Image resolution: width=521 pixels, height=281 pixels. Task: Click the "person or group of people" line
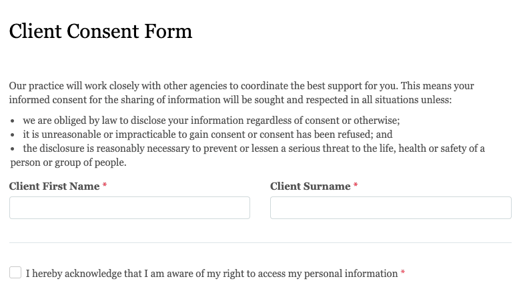68,162
